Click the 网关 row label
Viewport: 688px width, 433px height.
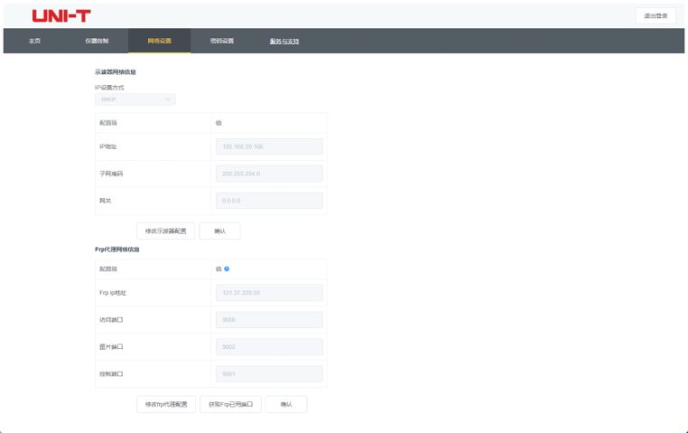106,201
